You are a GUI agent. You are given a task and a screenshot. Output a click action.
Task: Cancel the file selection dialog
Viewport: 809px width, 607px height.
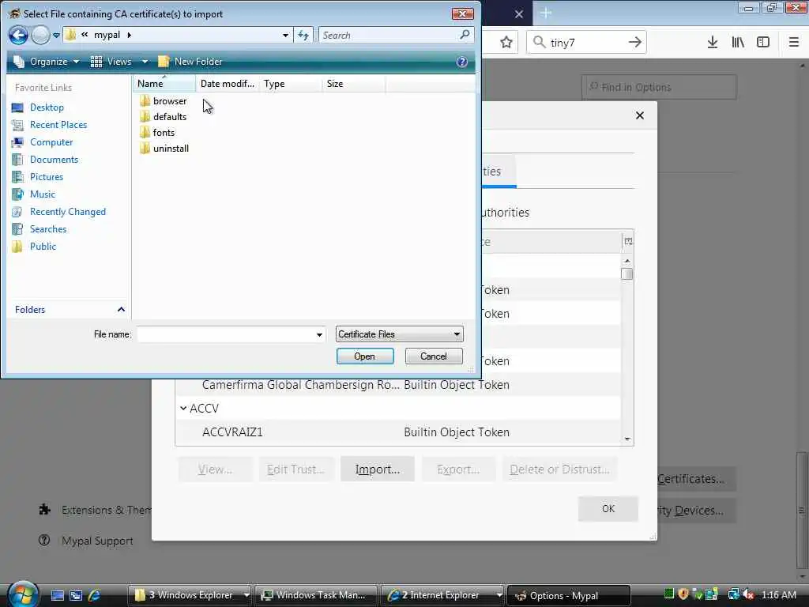(x=434, y=356)
